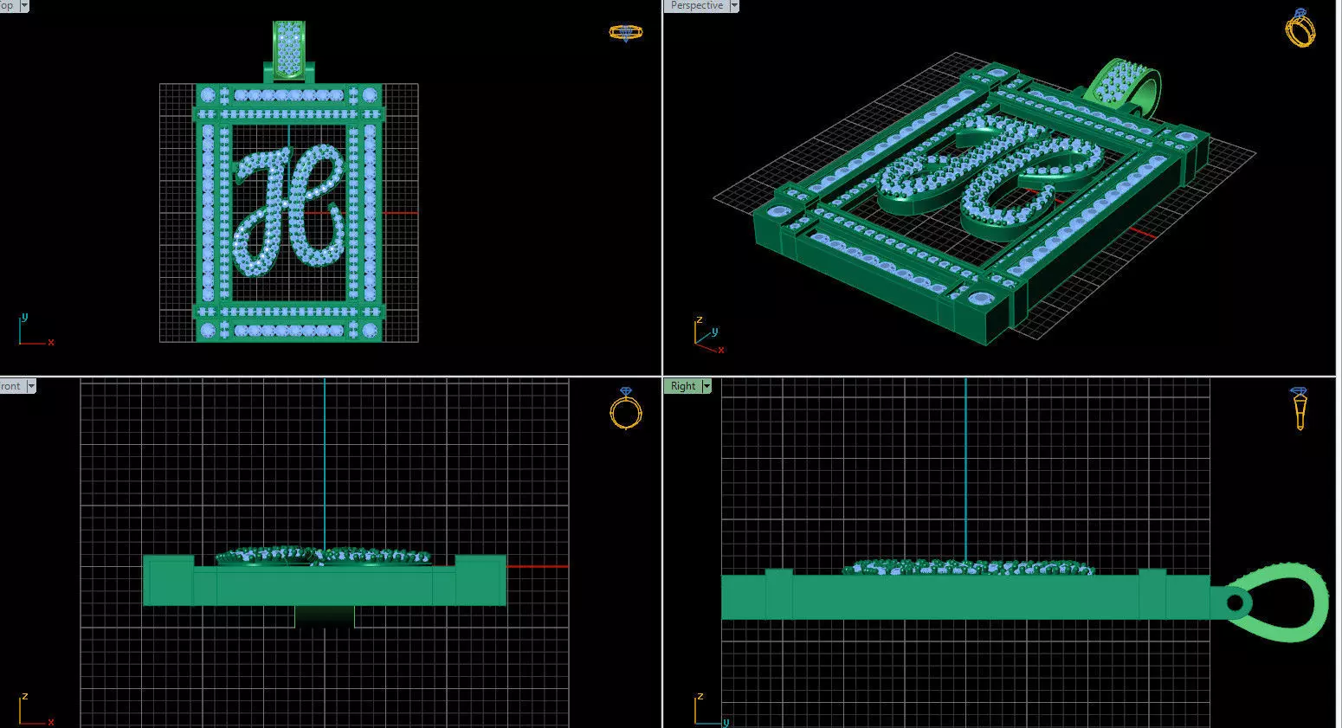
Task: Open the Top viewport dropdown arrow
Action: (x=23, y=5)
